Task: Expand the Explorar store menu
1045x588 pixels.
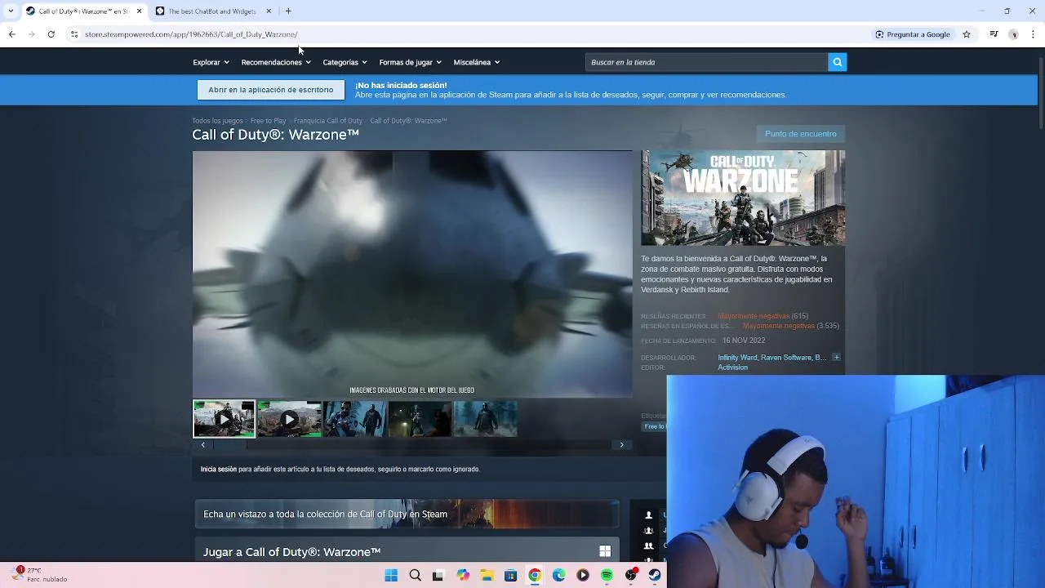Action: [211, 62]
